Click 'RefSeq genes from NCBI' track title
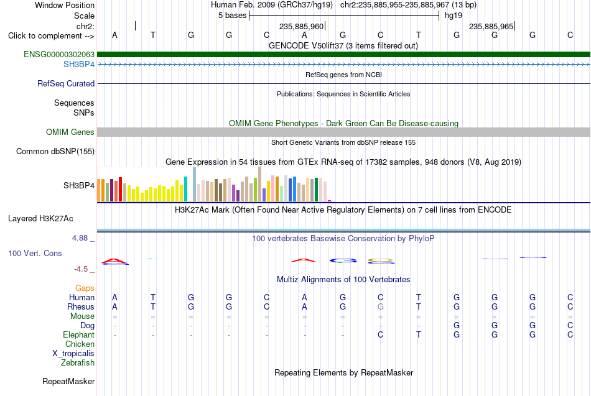The width and height of the screenshot is (591, 396). click(343, 75)
